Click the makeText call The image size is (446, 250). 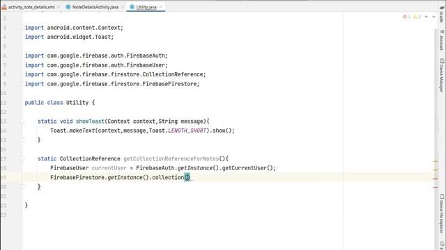[82, 131]
